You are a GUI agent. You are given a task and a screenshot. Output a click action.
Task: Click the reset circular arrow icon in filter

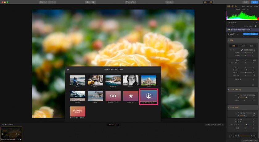253,85
